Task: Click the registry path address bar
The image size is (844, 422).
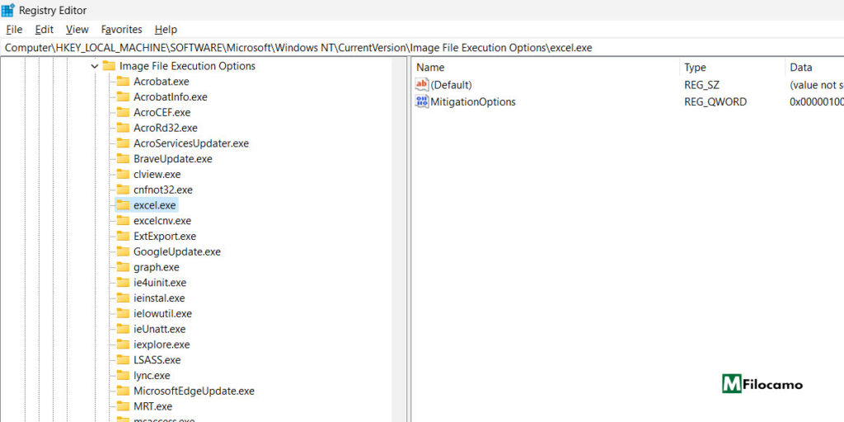Action: [422, 47]
